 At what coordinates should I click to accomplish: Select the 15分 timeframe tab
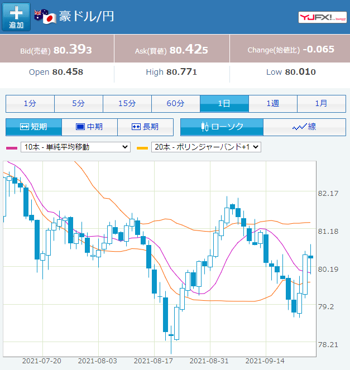(x=127, y=104)
